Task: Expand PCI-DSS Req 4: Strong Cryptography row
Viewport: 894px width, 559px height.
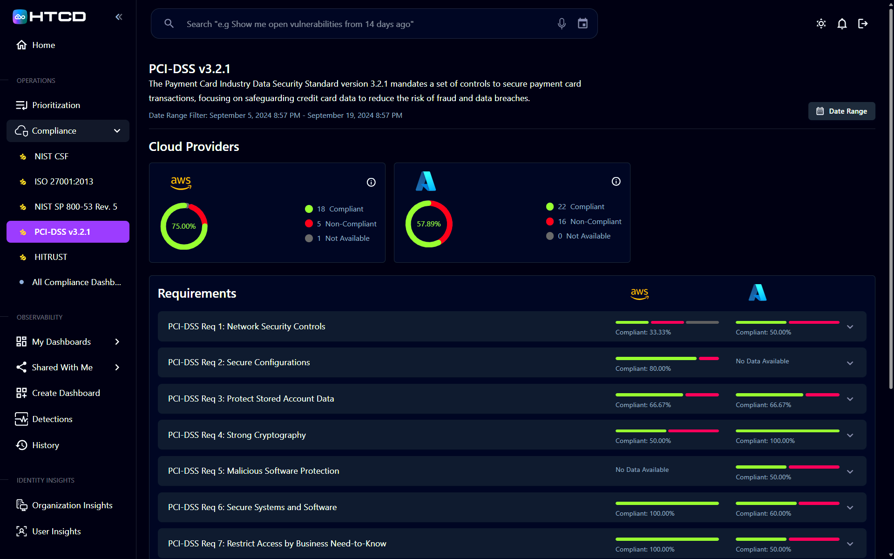Action: 851,435
